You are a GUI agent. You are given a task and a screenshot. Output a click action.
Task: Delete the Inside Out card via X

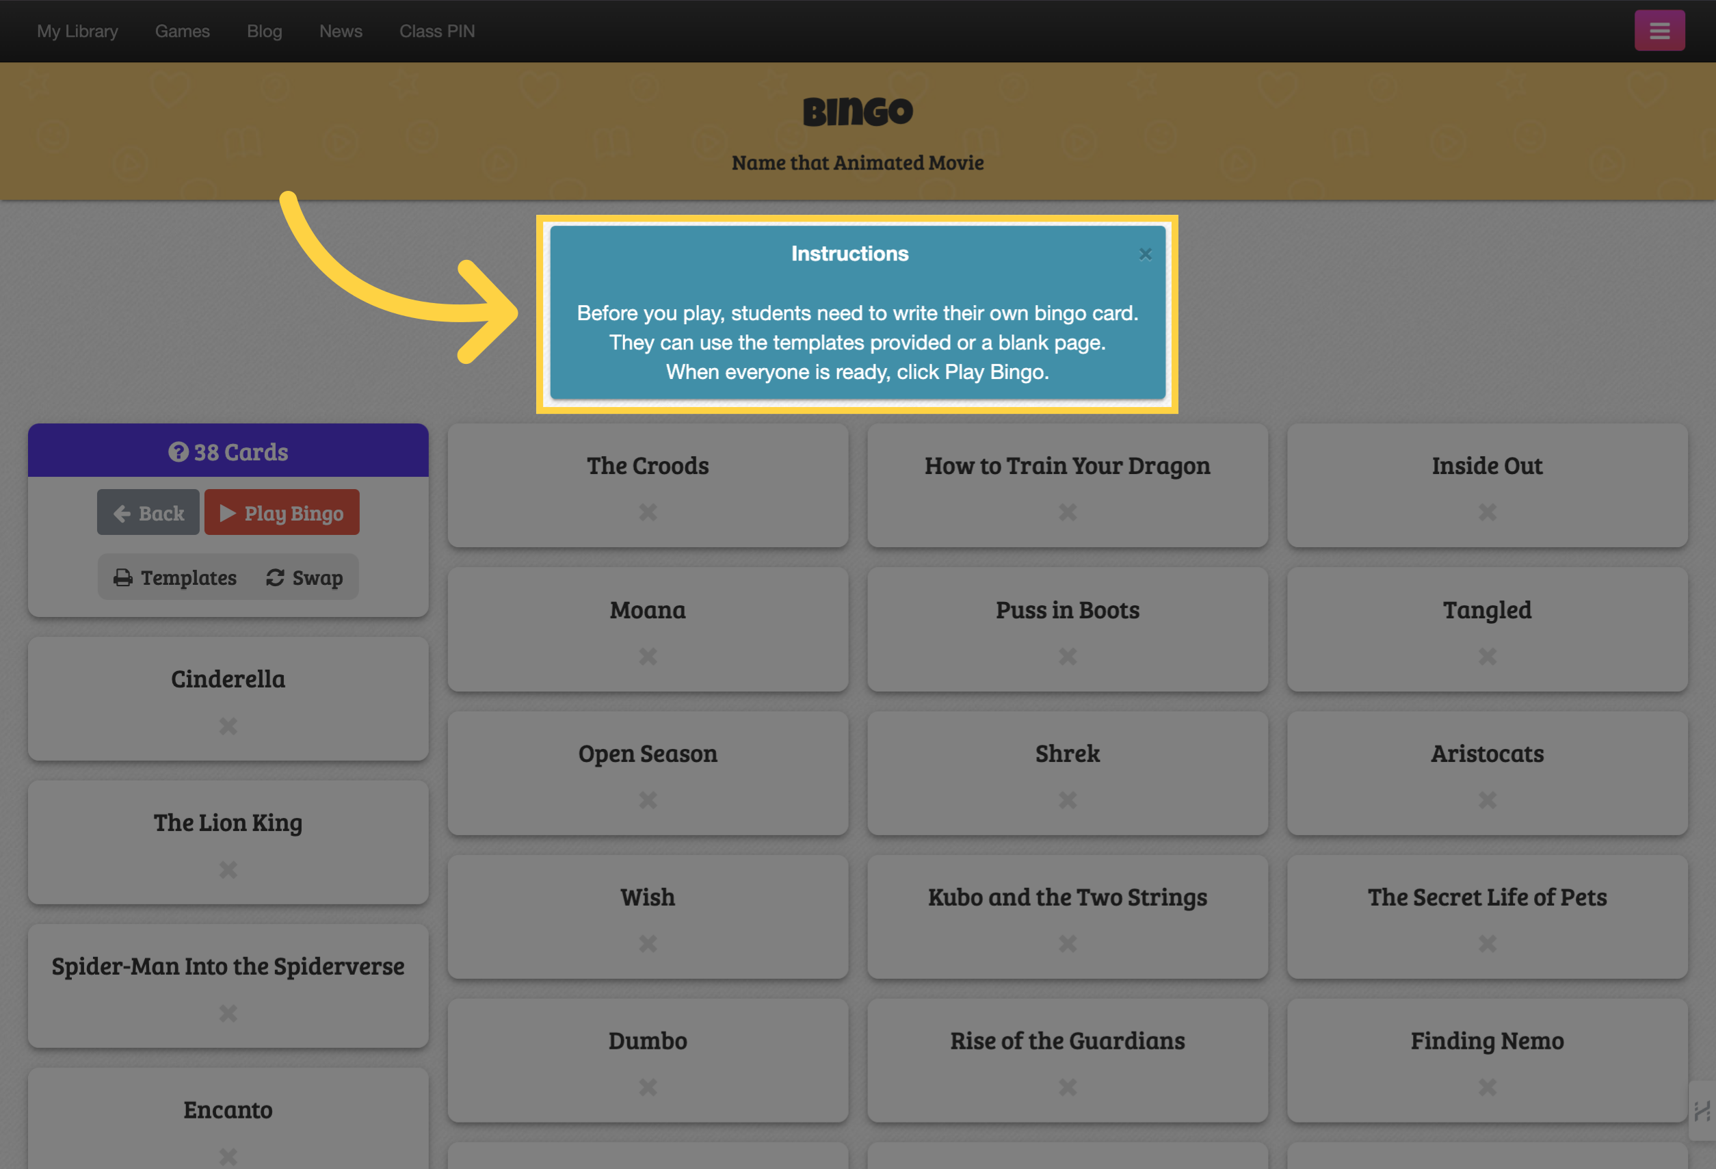click(1487, 512)
